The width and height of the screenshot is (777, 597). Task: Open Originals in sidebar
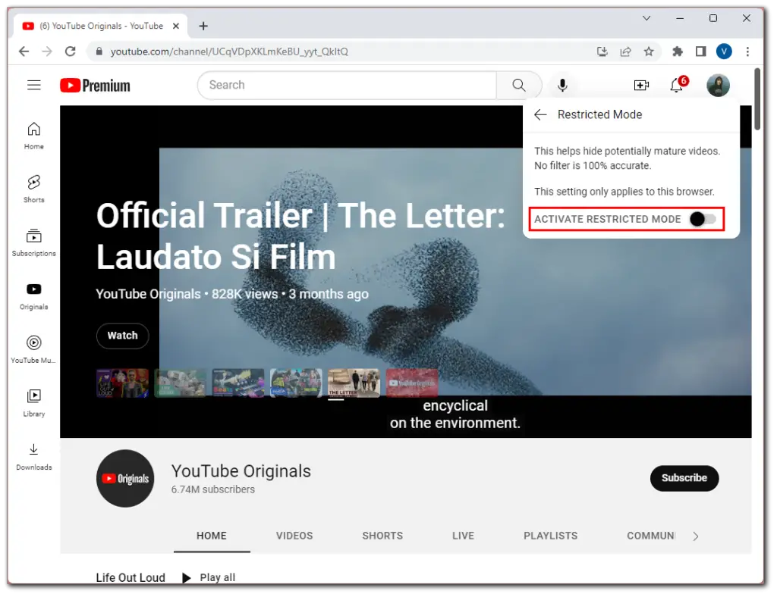(33, 295)
